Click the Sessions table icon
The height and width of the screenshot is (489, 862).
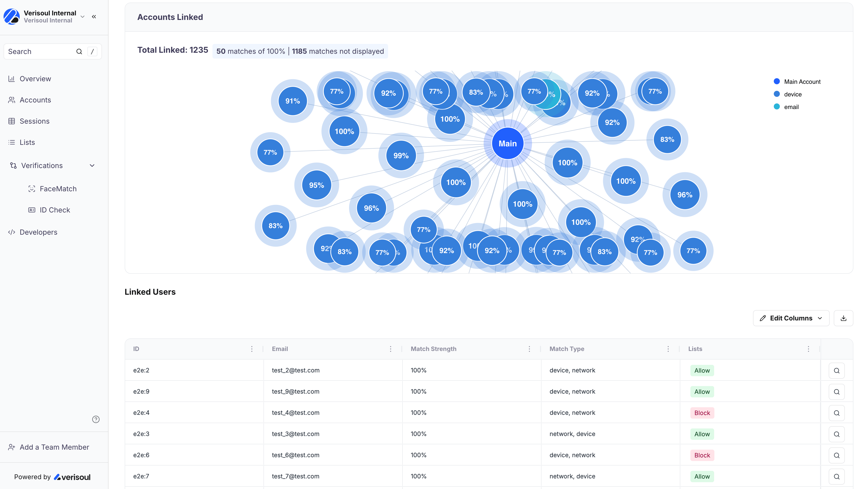pos(11,121)
